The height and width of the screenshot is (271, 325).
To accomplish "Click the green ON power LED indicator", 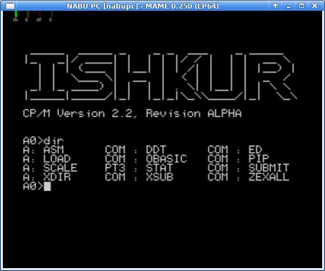I will pyautogui.click(x=16, y=14).
